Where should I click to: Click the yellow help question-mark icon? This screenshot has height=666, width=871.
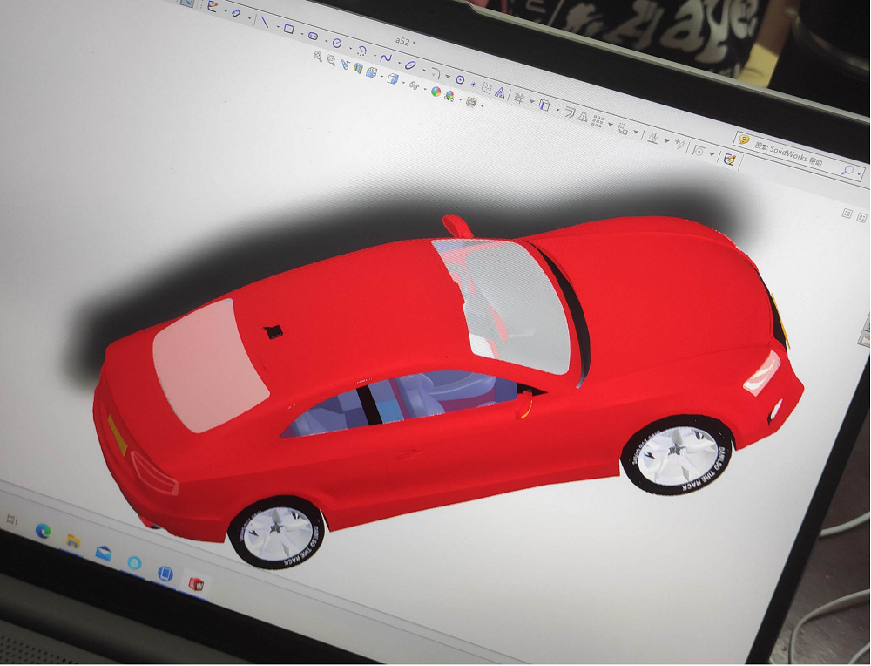(x=745, y=140)
